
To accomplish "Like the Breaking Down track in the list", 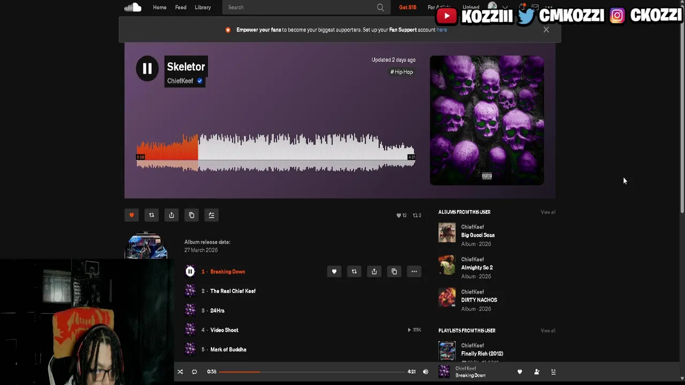I will [x=334, y=272].
